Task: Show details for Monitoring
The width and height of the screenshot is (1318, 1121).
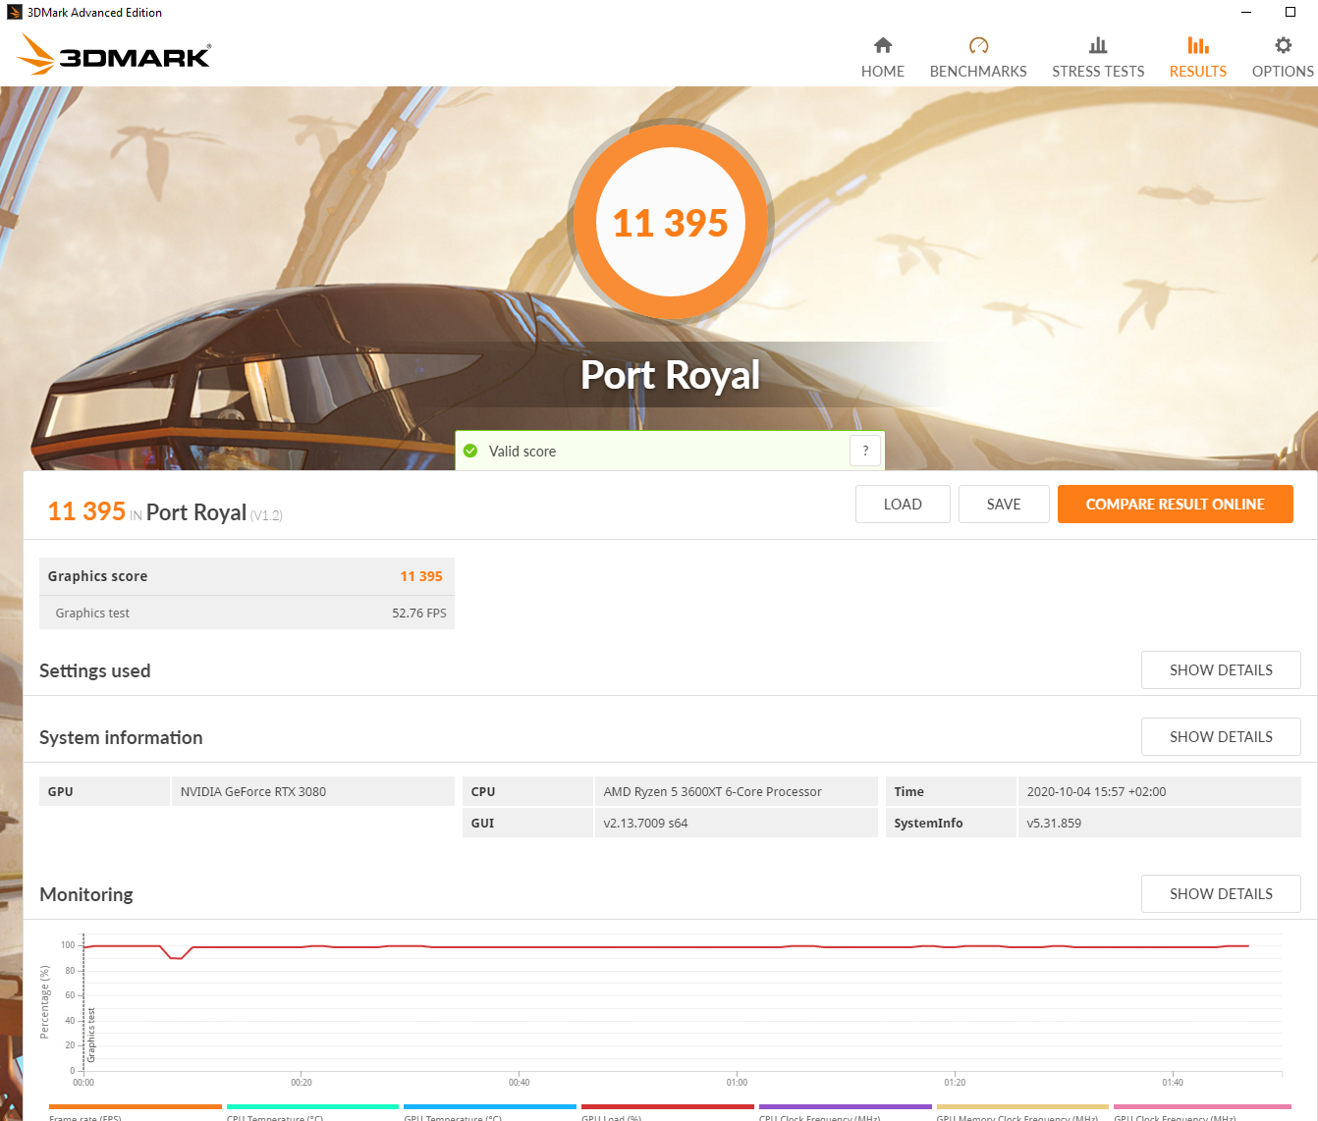Action: pos(1221,893)
